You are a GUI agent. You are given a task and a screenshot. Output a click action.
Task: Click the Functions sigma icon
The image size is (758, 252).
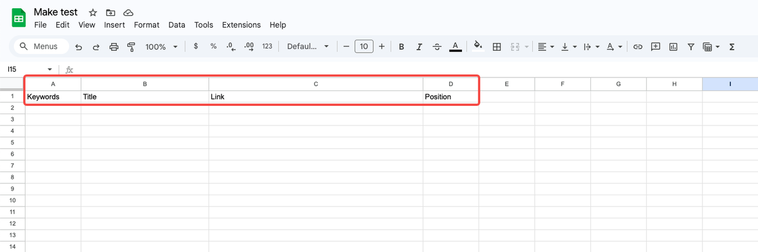tap(732, 47)
